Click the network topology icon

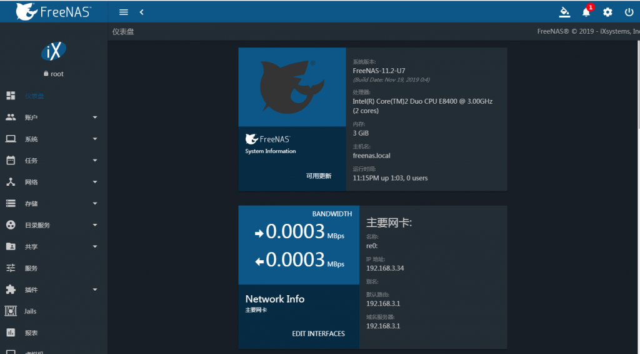11,182
